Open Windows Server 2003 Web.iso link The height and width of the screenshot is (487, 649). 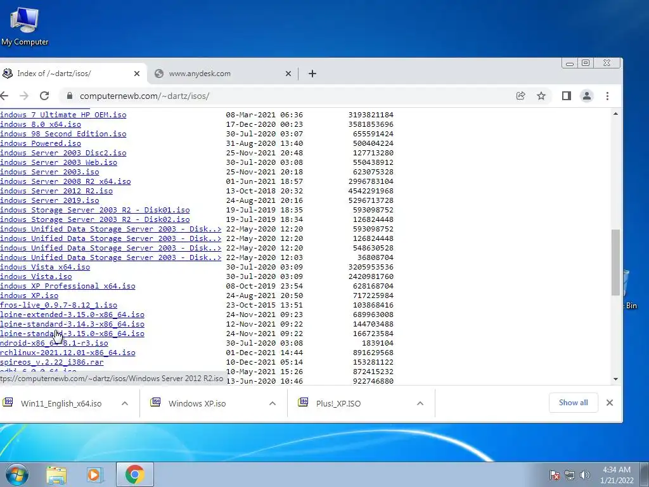coord(59,162)
